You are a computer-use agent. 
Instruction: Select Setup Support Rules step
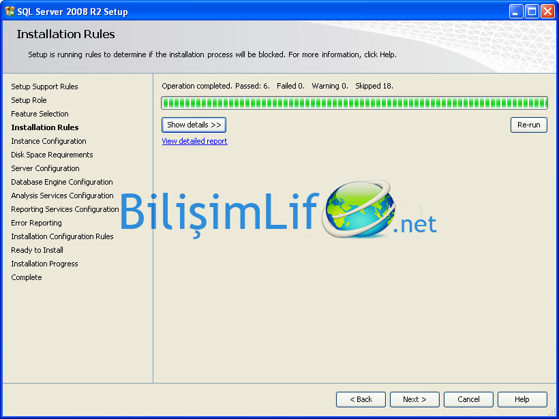tap(44, 87)
